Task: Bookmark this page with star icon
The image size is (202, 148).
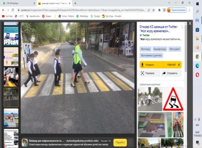Action: 153,10
